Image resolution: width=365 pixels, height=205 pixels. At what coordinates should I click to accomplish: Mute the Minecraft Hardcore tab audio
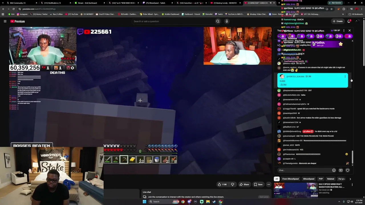click(270, 3)
